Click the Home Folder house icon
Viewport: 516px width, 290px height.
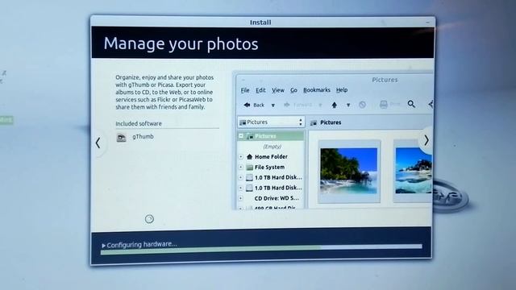[x=249, y=157]
